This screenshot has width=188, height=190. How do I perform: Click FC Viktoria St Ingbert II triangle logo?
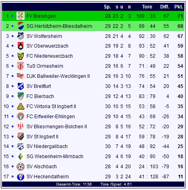click(21, 106)
